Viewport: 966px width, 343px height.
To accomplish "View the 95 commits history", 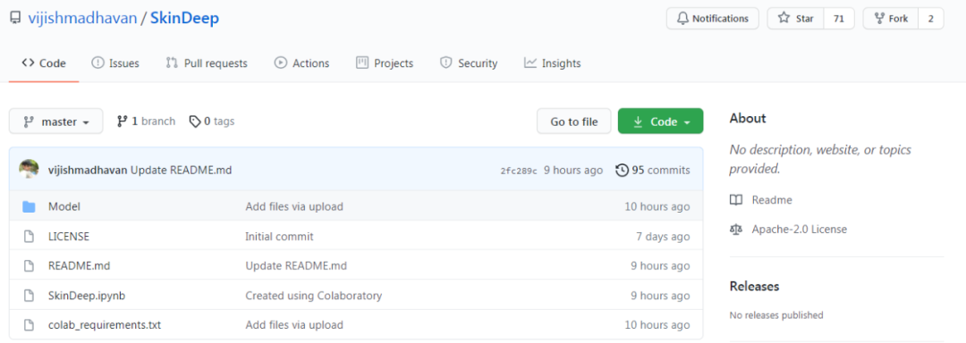I will [x=653, y=171].
